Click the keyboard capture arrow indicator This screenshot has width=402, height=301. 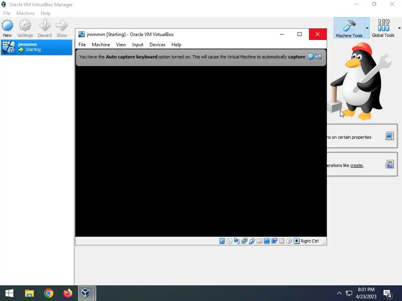click(296, 241)
